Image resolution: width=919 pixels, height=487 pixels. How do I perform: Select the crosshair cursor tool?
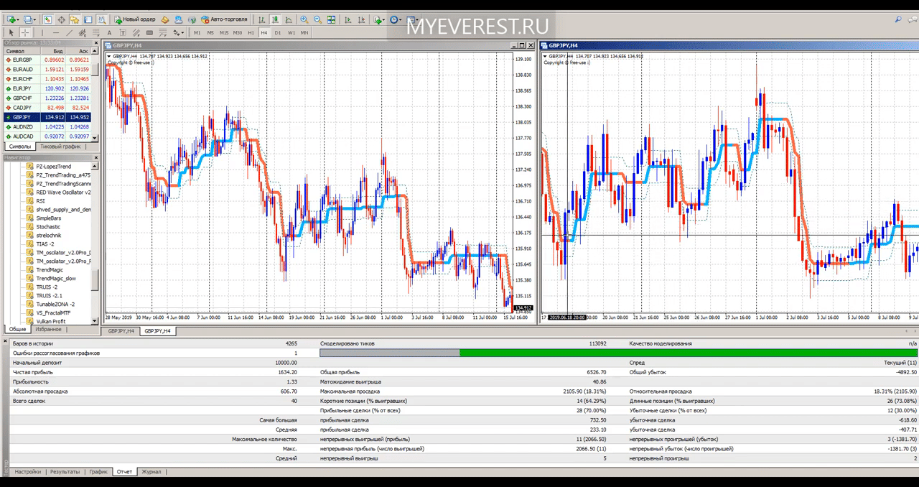pos(24,32)
